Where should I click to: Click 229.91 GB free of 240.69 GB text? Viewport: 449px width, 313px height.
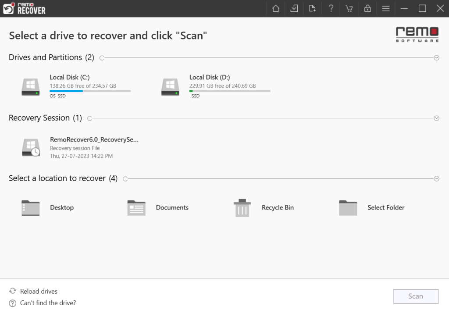222,86
